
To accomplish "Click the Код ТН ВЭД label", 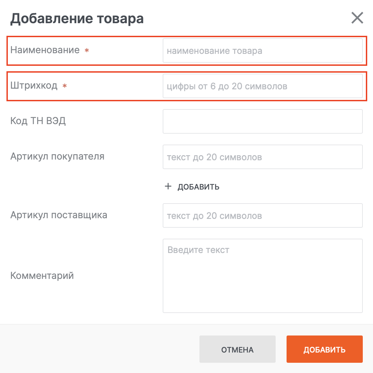I will click(38, 121).
